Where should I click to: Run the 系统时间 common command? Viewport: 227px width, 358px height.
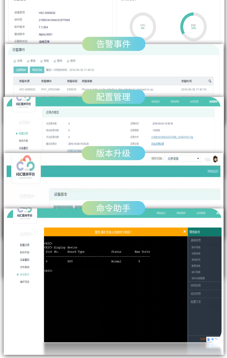pyautogui.click(x=196, y=260)
